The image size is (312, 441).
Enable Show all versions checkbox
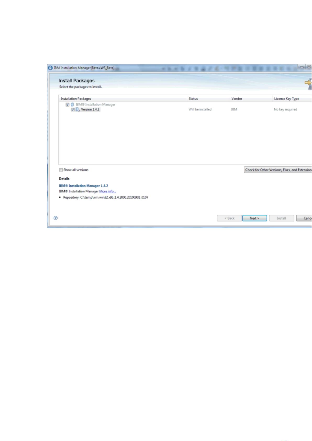(61, 170)
